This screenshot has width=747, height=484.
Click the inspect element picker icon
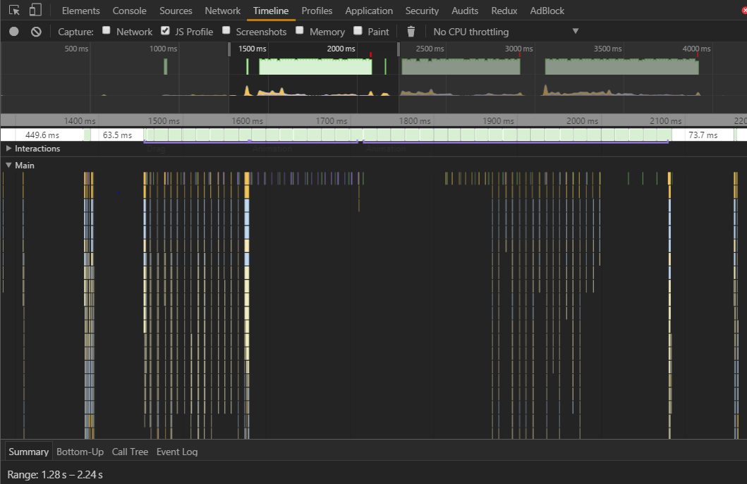point(14,11)
